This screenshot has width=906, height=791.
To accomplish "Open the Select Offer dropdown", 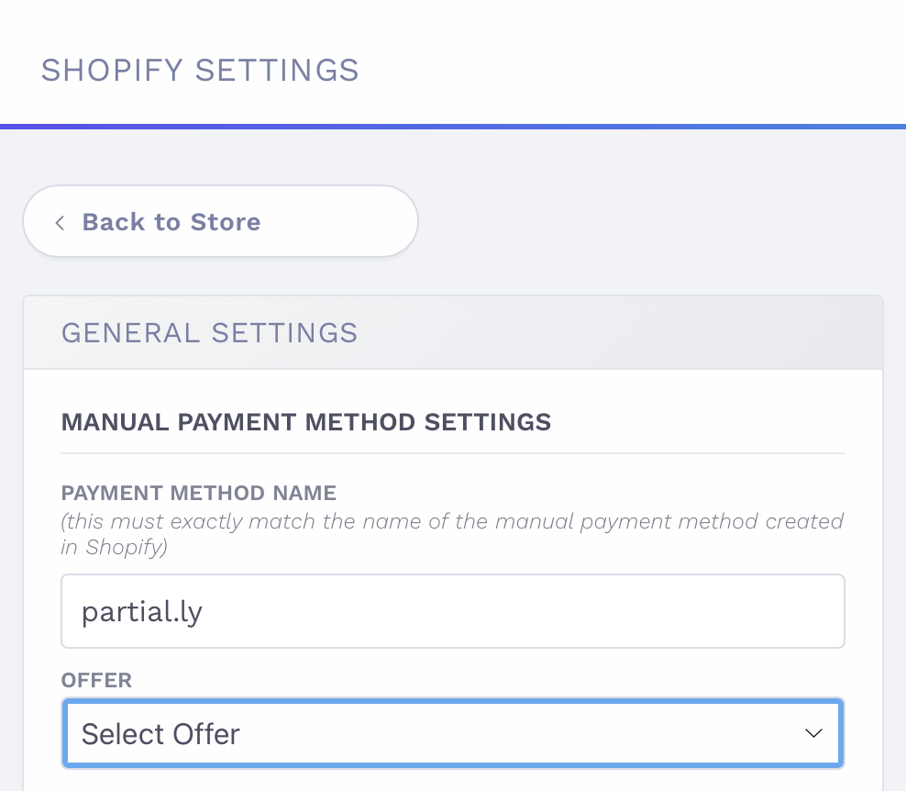I will 451,733.
